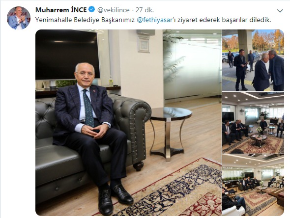Click the coffee table in middle thumbnail
The image size is (290, 218).
tap(259, 139)
